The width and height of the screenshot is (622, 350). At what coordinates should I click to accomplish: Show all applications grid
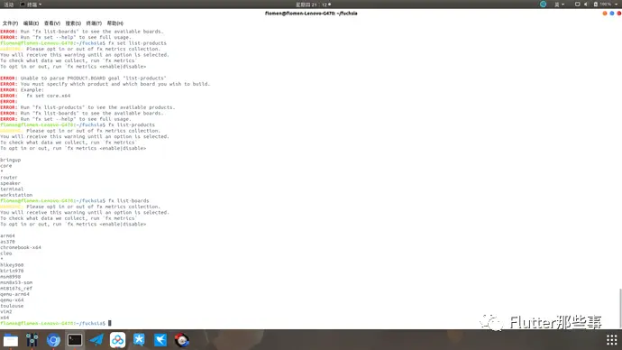[612, 340]
